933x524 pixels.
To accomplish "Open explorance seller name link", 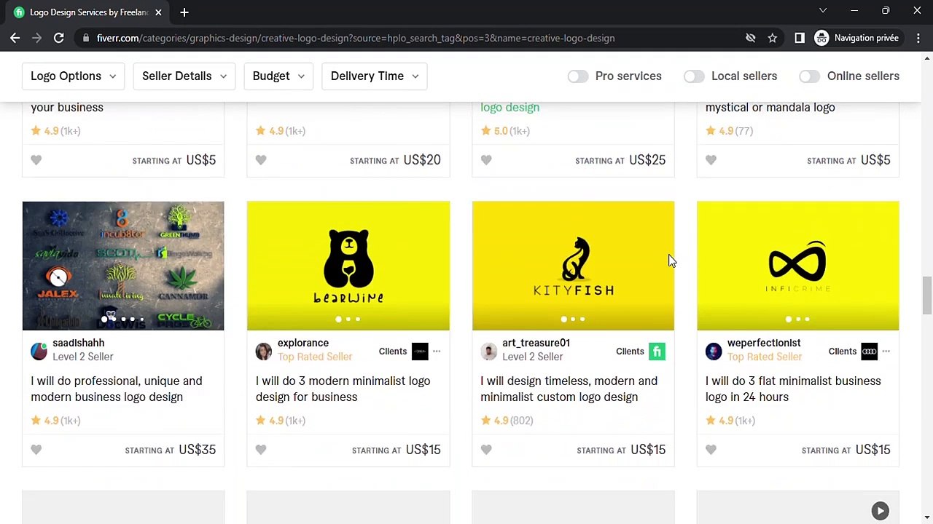I will 302,343.
